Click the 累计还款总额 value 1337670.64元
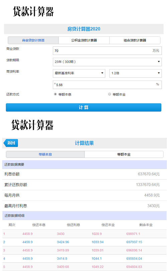The width and height of the screenshot is (167, 271). [148, 184]
